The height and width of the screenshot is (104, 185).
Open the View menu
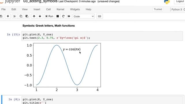pos(25,9)
